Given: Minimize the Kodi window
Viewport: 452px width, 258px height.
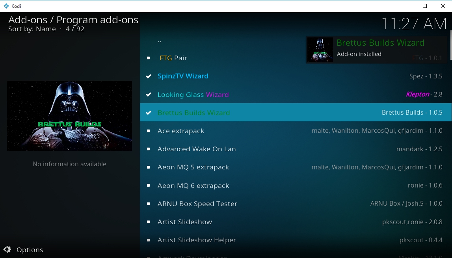Looking at the screenshot, I should pos(407,6).
